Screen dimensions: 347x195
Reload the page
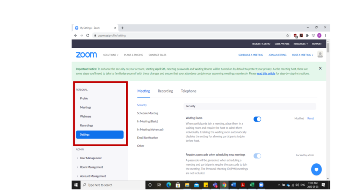coord(87,35)
